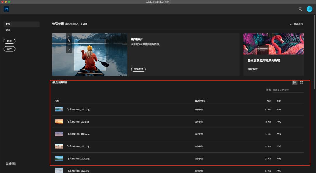
Task: Open the user account avatar
Action: click(x=309, y=9)
